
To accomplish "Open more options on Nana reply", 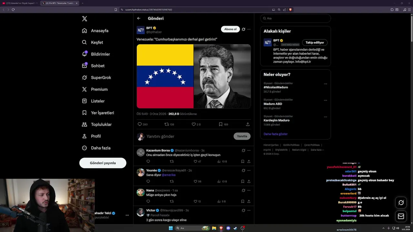I will tap(249, 190).
